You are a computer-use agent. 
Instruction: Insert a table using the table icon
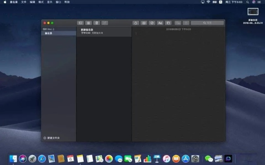144,23
